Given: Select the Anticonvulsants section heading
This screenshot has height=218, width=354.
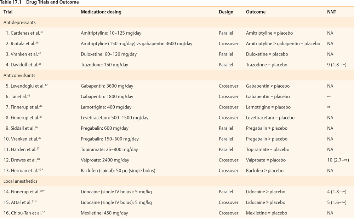Looking at the screenshot, I should [x=19, y=76].
